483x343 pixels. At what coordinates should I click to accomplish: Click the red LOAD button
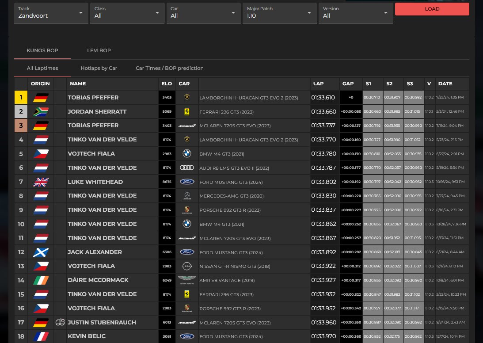[x=432, y=9]
